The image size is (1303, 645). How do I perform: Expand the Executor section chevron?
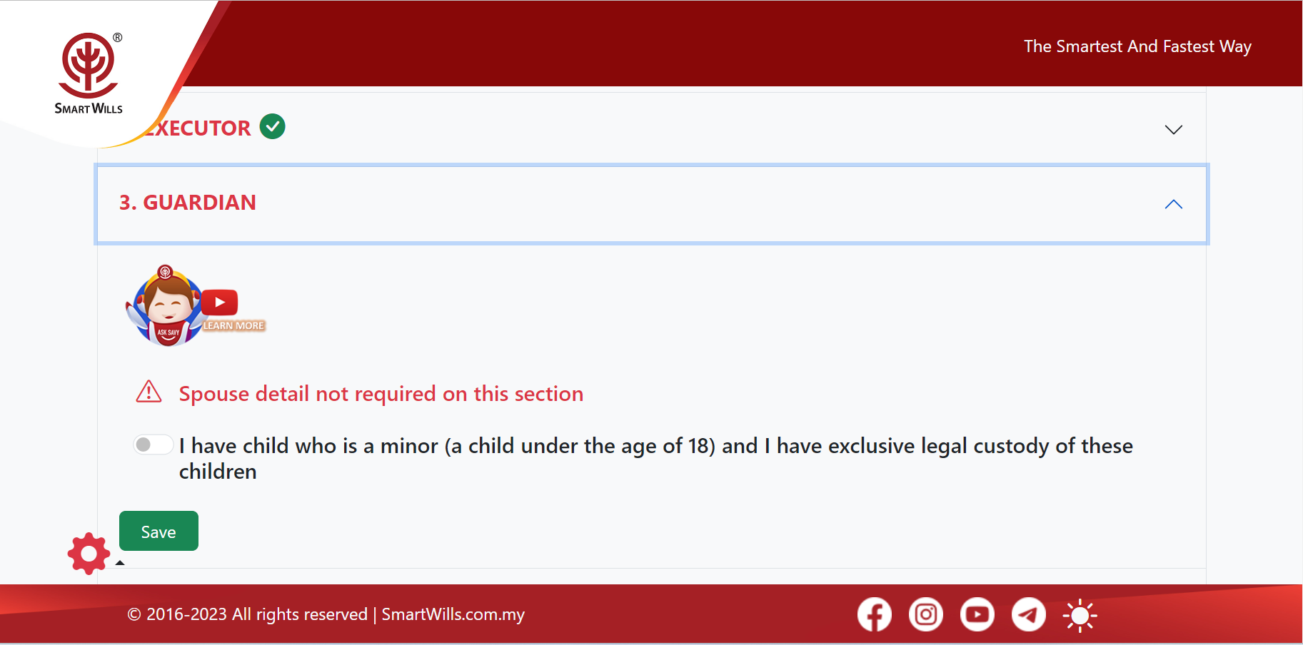(x=1173, y=129)
